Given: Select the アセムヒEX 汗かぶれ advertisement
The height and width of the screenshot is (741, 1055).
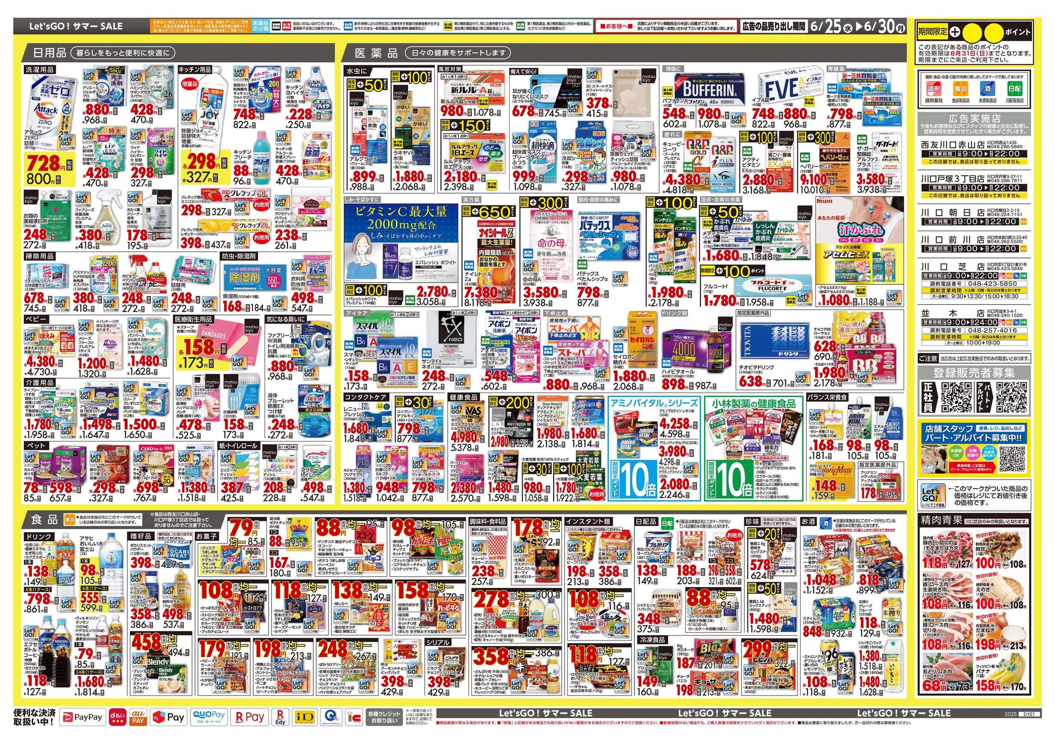Looking at the screenshot, I should pos(859,241).
